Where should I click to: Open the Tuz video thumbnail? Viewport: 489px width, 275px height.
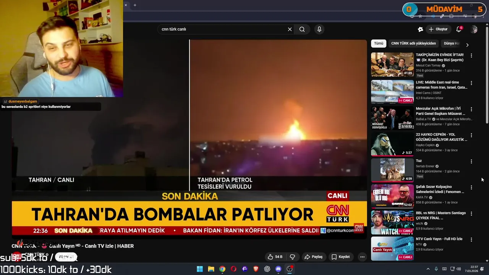click(x=392, y=170)
